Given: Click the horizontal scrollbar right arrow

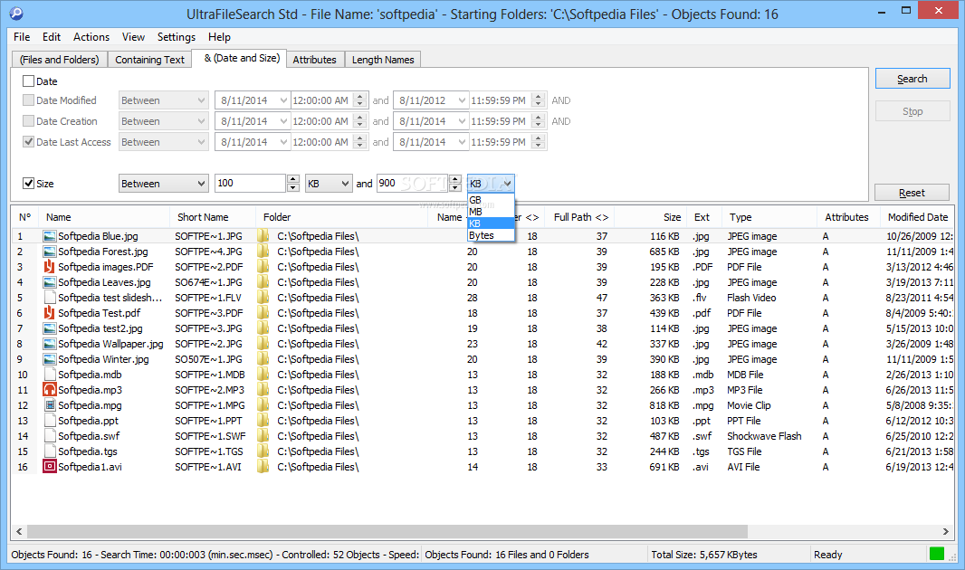Looking at the screenshot, I should (946, 531).
